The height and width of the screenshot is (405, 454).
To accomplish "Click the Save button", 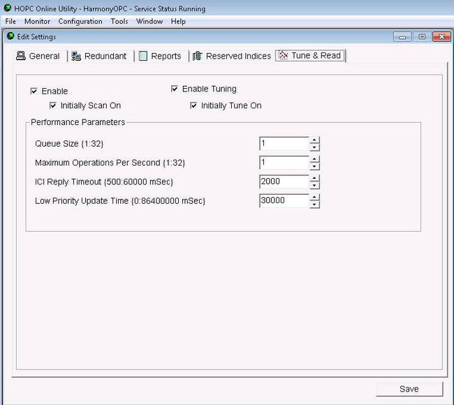I will [x=409, y=389].
